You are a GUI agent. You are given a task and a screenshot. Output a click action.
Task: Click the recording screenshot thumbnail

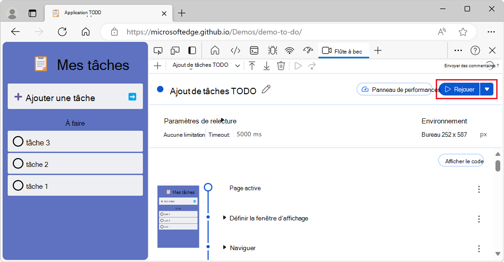[x=178, y=216]
